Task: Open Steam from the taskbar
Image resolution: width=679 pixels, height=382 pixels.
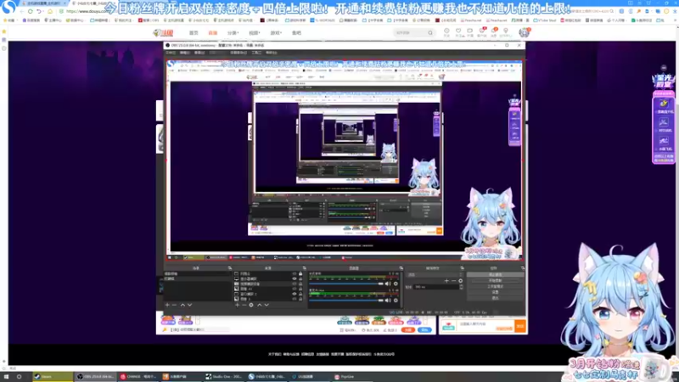Action: pyautogui.click(x=53, y=376)
